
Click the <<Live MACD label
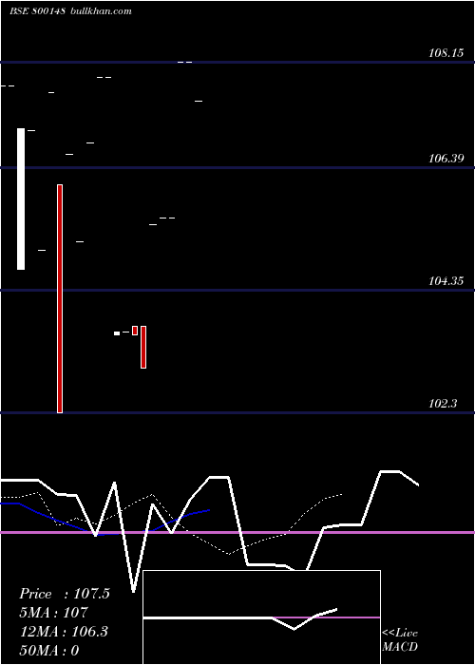tap(400, 639)
